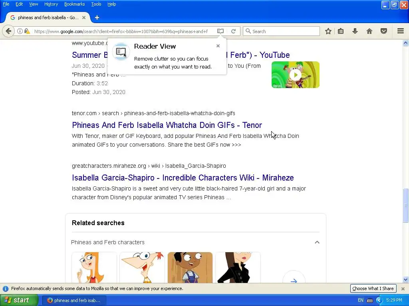409x306 pixels.
Task: Show next characters with the arrow button
Action: pyautogui.click(x=294, y=281)
